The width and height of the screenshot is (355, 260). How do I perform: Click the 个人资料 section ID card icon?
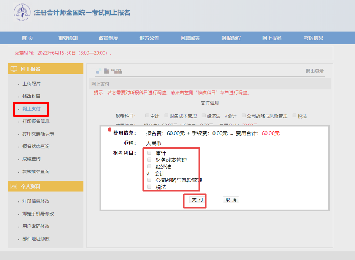[14, 186]
